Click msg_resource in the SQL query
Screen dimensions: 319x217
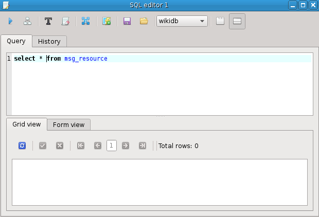[x=86, y=59]
